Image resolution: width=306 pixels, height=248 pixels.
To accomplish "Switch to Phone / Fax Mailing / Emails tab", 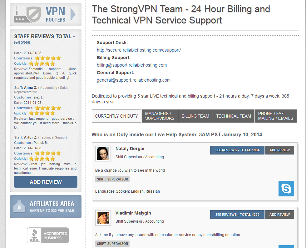I will tap(275, 116).
